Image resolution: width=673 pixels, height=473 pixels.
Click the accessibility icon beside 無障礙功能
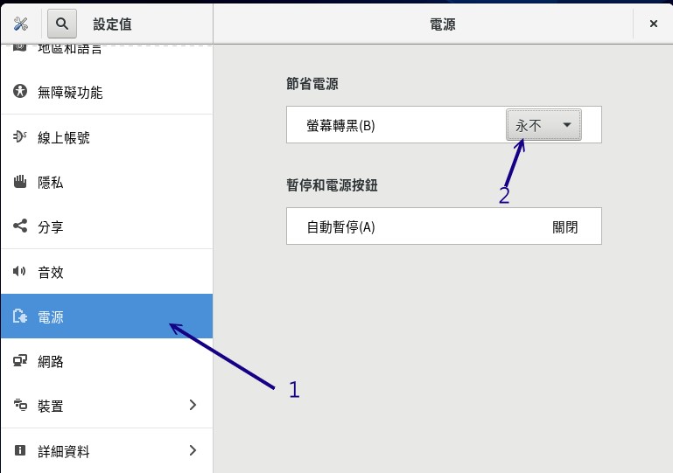[20, 91]
